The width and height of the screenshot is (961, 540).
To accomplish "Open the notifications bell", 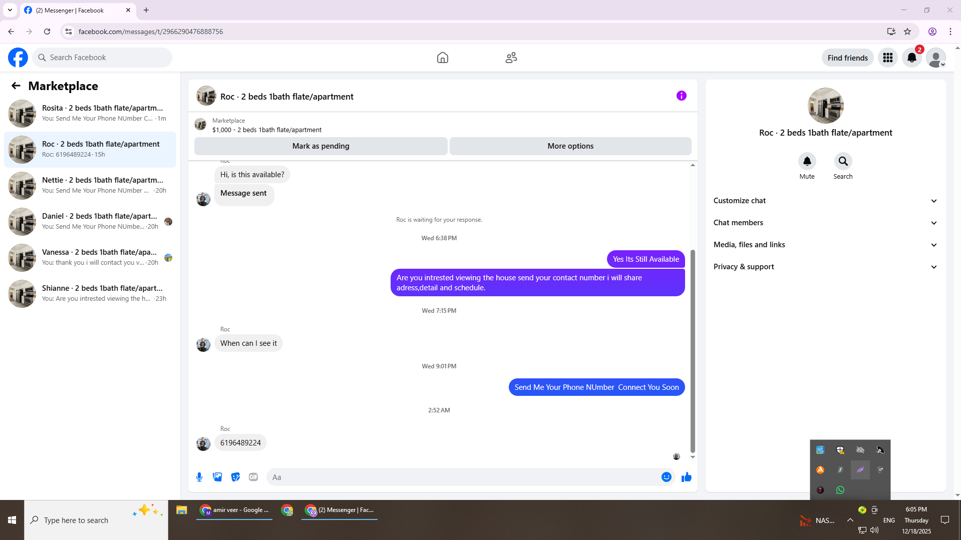I will pos(911,58).
